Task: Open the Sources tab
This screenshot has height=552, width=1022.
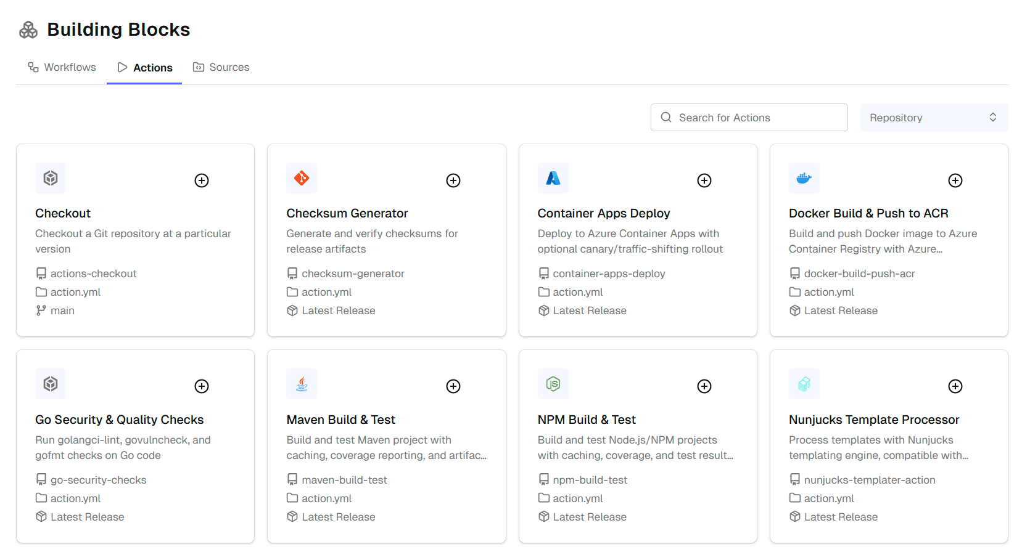Action: (221, 67)
